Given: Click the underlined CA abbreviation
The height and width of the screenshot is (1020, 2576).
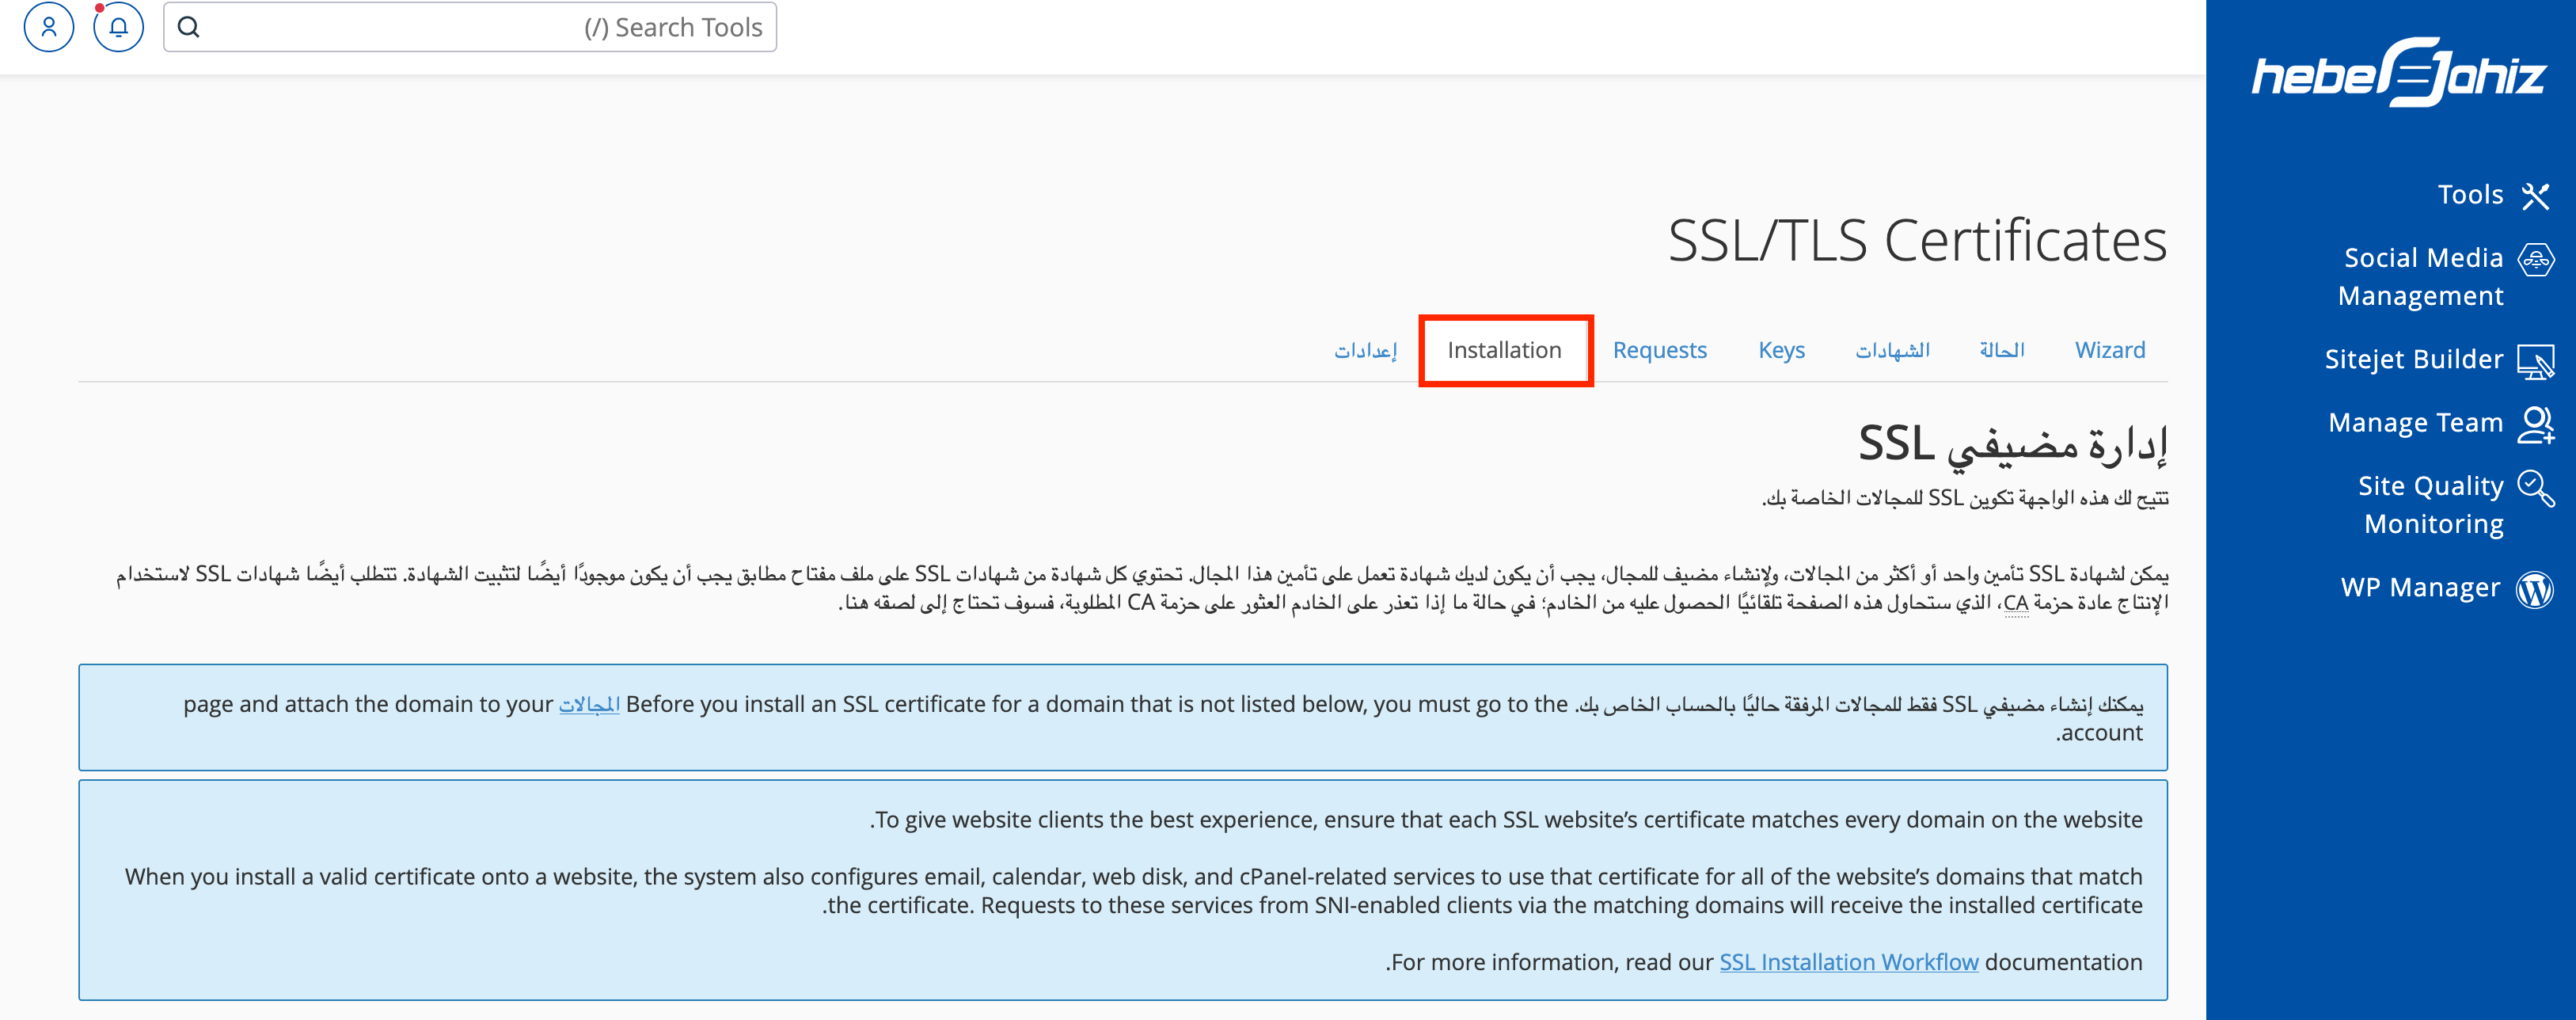Looking at the screenshot, I should pyautogui.click(x=2016, y=603).
